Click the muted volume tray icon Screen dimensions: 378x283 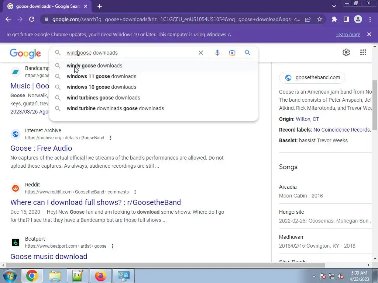341,276
